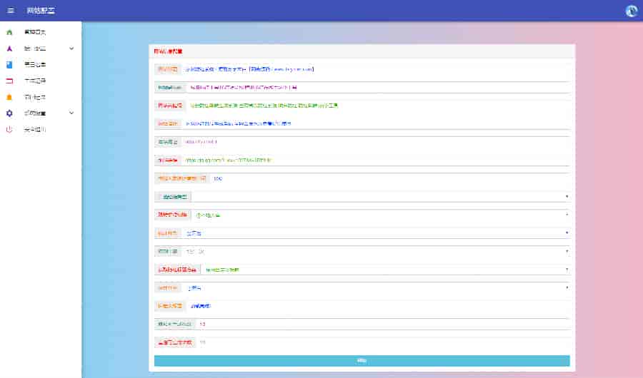Open the dropdown showing gray selected text
This screenshot has width=643, height=378.
379,252
